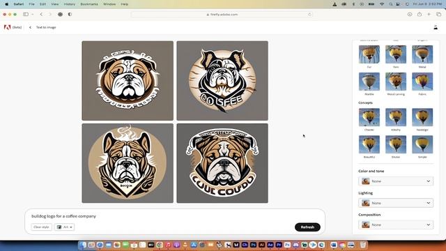This screenshot has height=251, width=446.
Task: Open the Edit menu
Action: point(43,4)
